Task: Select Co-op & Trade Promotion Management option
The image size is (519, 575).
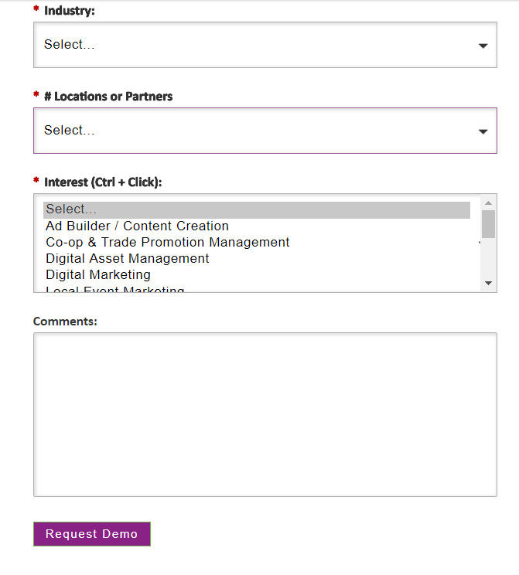Action: [167, 243]
